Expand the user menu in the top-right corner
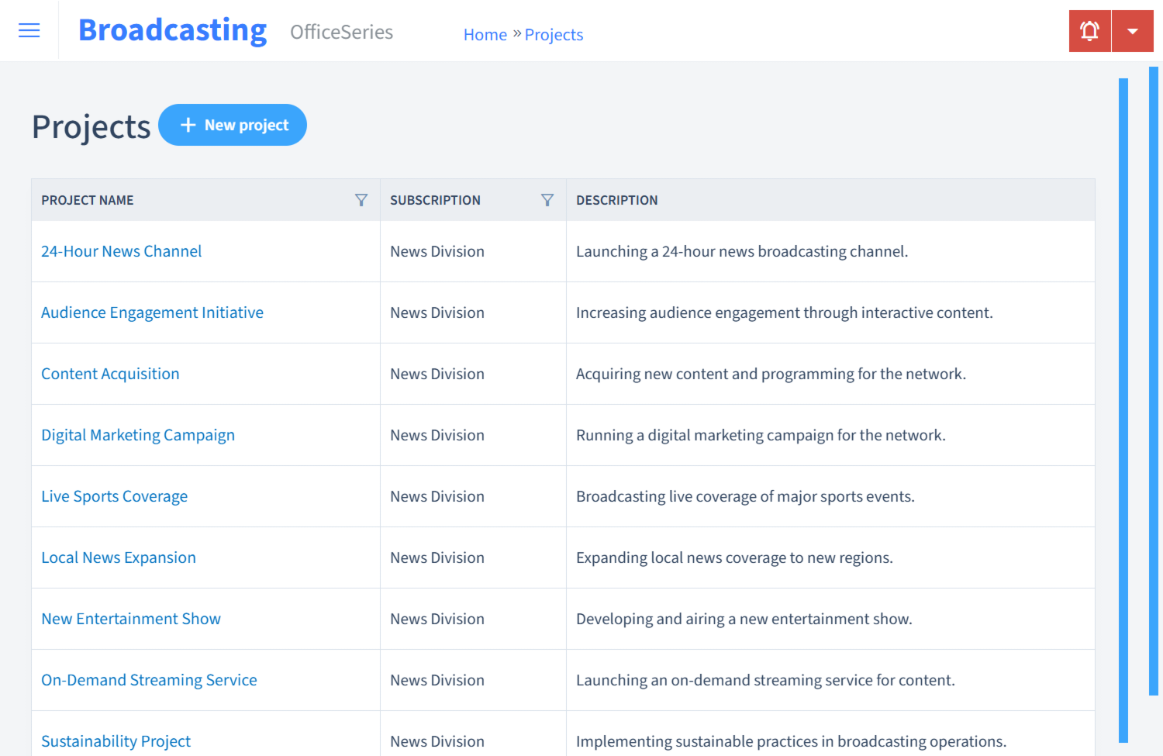The image size is (1163, 756). pos(1133,30)
